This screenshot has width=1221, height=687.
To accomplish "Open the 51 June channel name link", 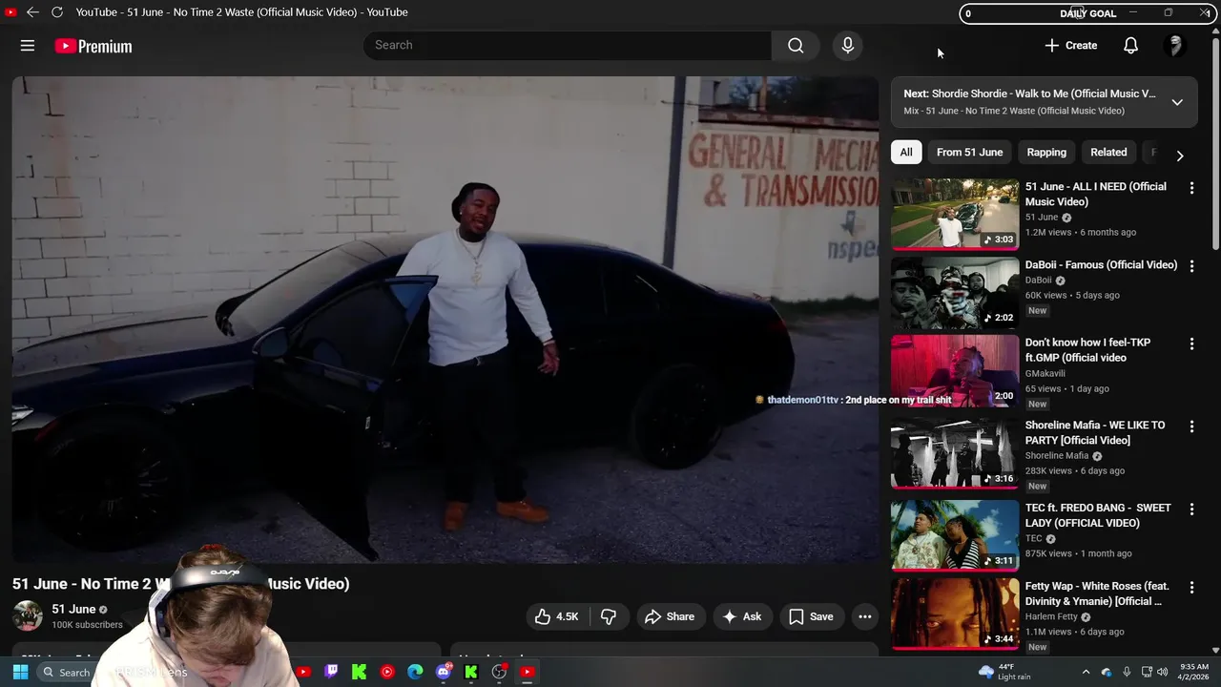I will click(x=73, y=609).
